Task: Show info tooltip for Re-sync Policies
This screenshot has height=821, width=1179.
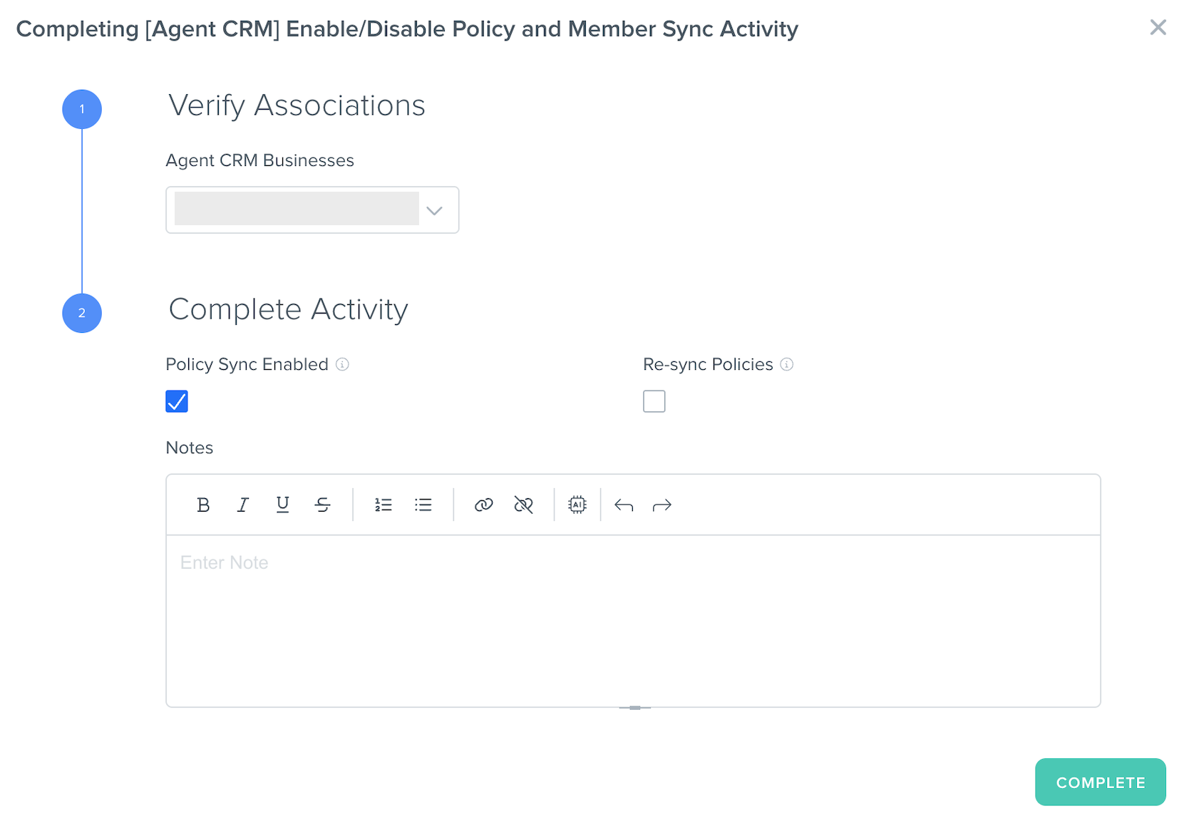Action: [787, 364]
